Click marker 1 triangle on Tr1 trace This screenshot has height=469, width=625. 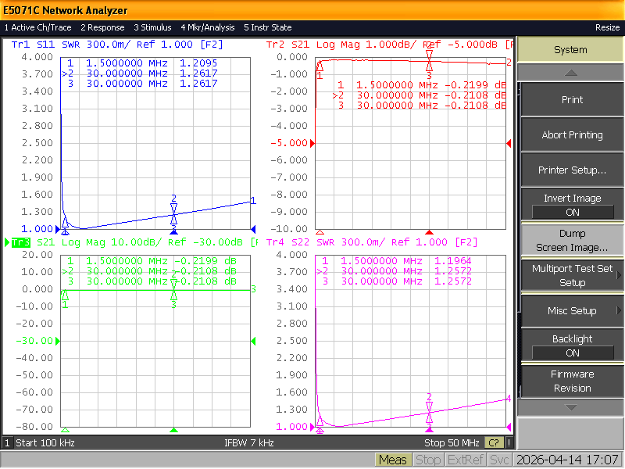[65, 223]
